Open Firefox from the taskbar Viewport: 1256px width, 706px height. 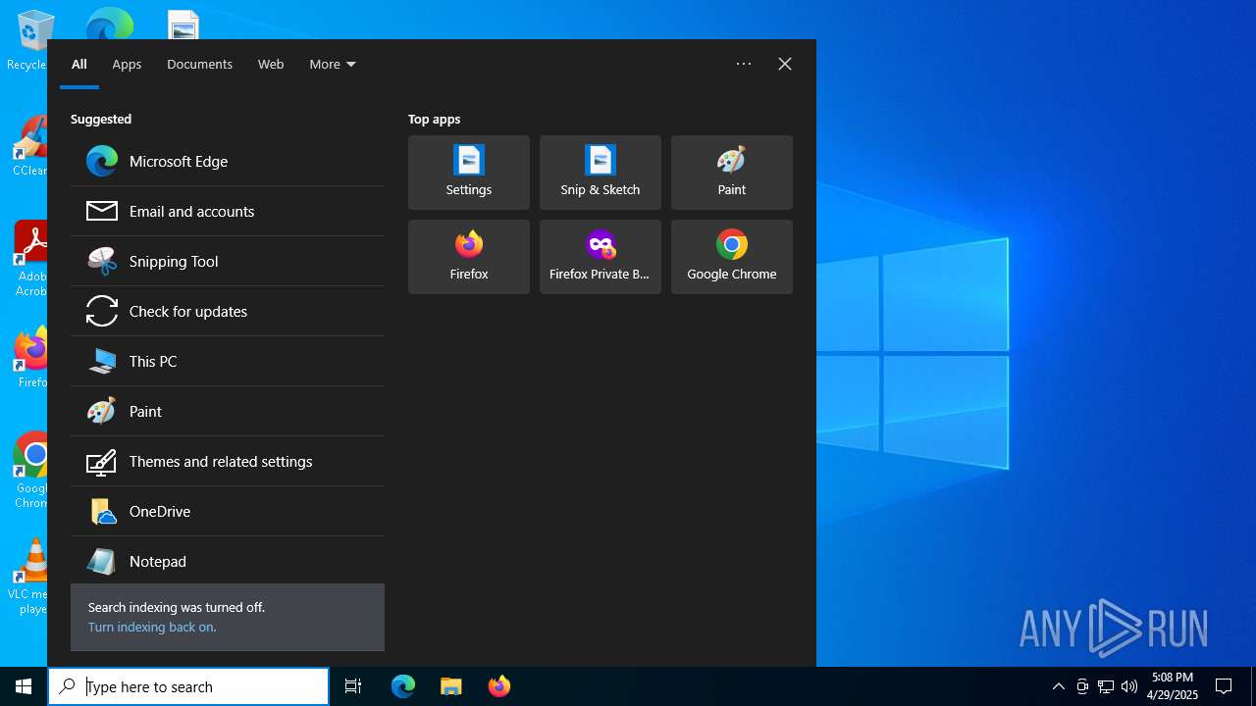[499, 686]
